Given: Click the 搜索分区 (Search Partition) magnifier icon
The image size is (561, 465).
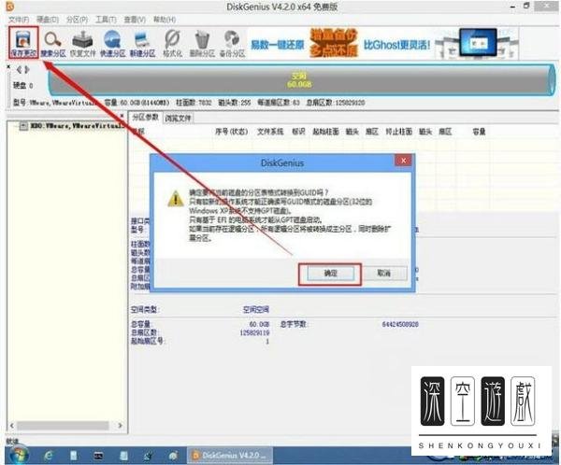Looking at the screenshot, I should tap(52, 42).
